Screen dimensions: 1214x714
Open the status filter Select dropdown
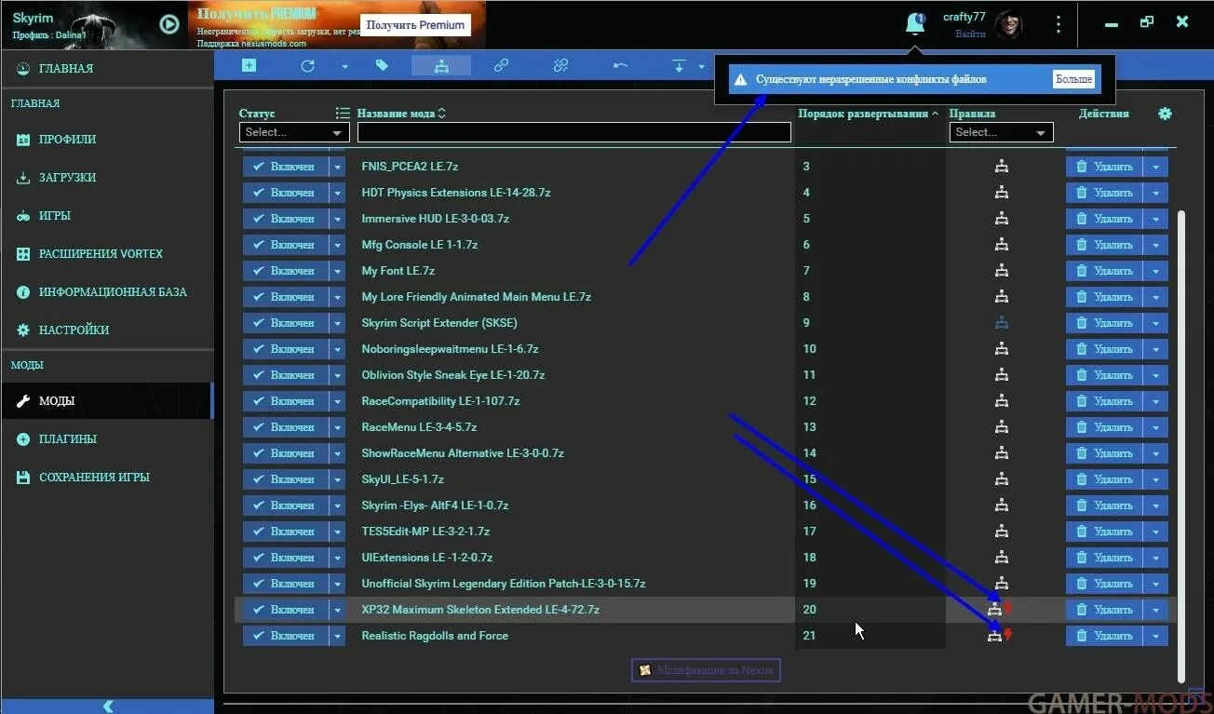click(x=293, y=132)
